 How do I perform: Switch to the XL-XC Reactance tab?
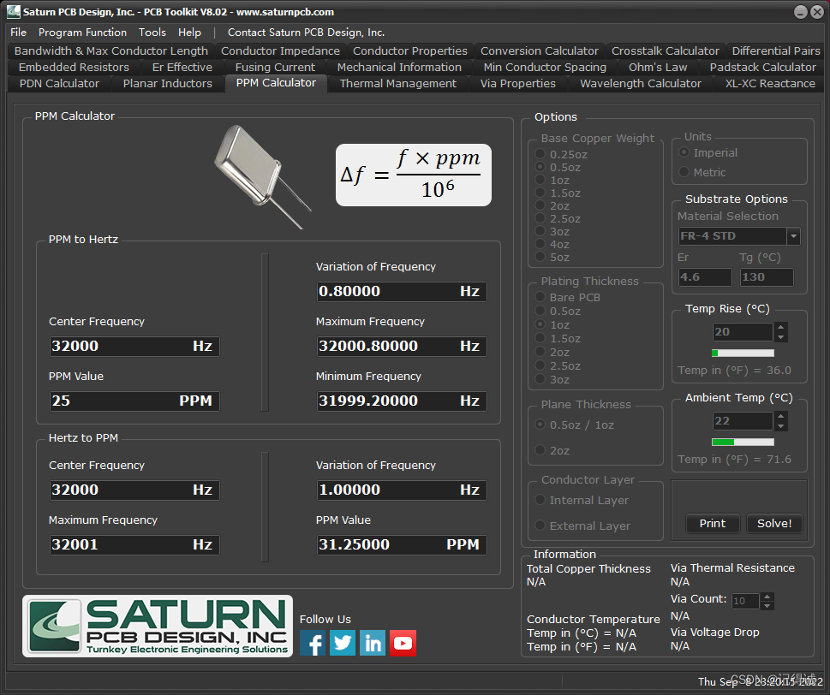point(770,84)
